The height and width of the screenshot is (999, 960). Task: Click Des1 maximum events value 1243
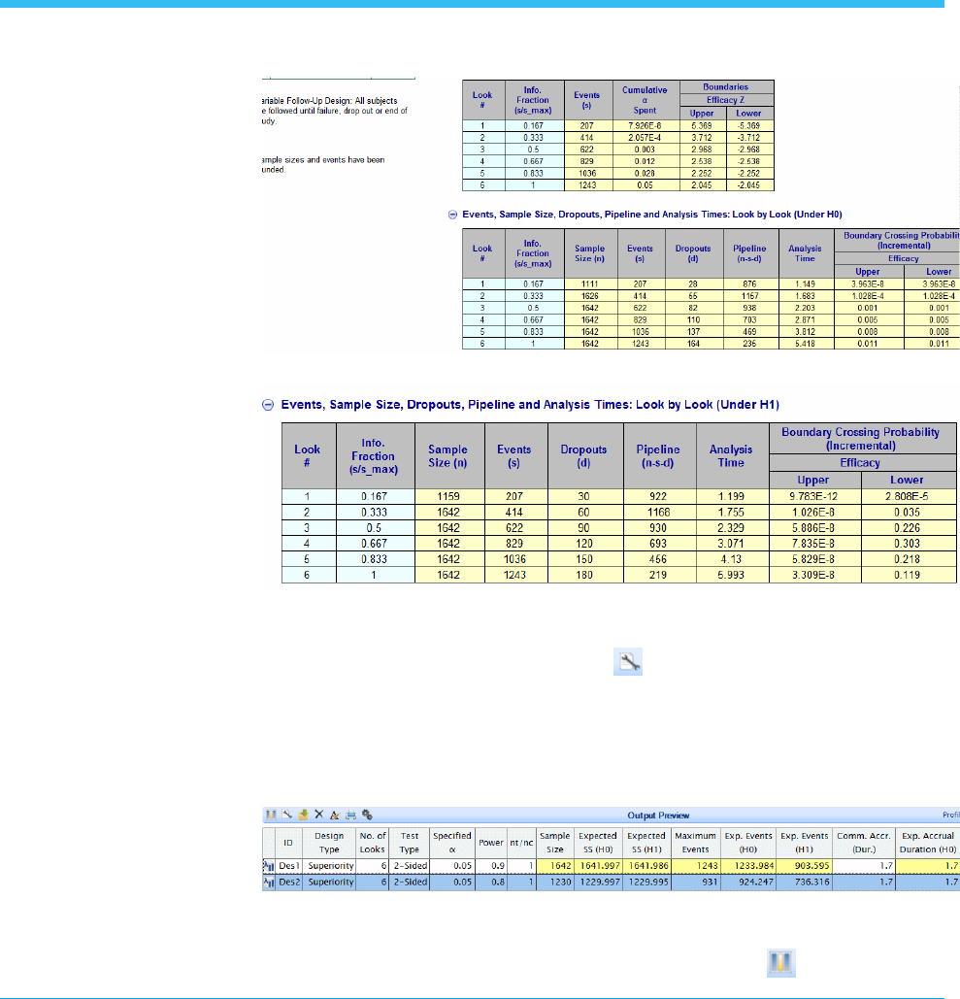point(695,866)
